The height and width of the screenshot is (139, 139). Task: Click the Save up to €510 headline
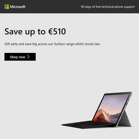(35, 32)
